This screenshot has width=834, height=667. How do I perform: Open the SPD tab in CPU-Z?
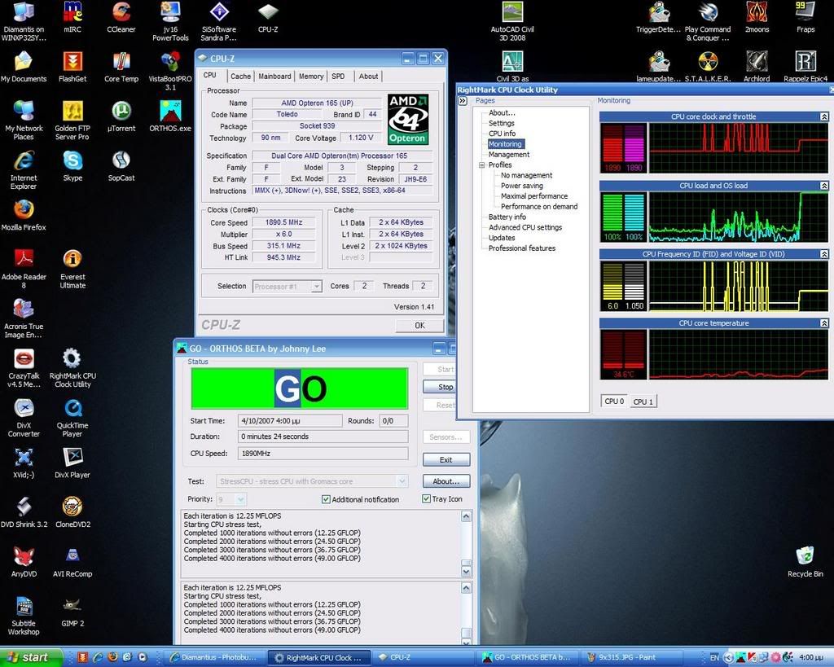(338, 77)
